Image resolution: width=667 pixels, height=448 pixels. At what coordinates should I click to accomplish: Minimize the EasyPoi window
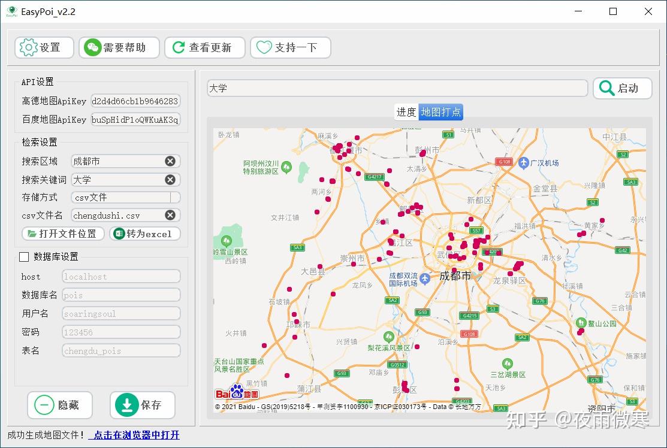pyautogui.click(x=578, y=11)
